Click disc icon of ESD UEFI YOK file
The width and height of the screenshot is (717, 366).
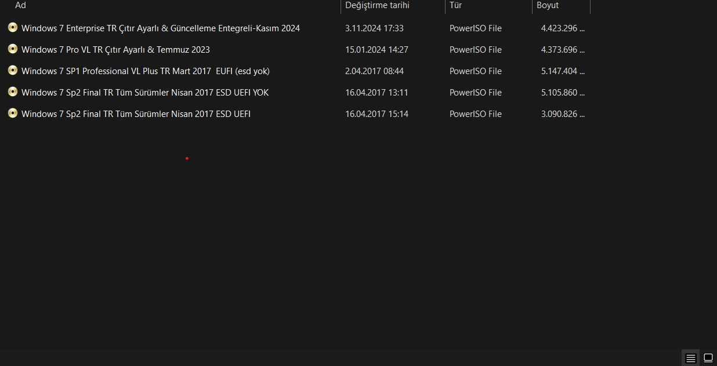[x=13, y=91]
